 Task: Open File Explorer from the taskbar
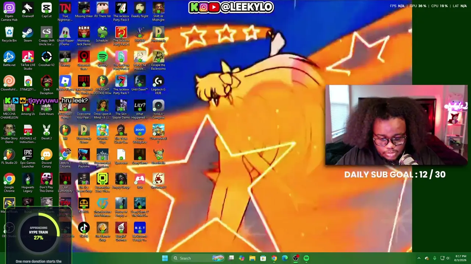(252, 258)
